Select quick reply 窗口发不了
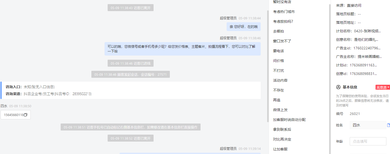 point(282,41)
